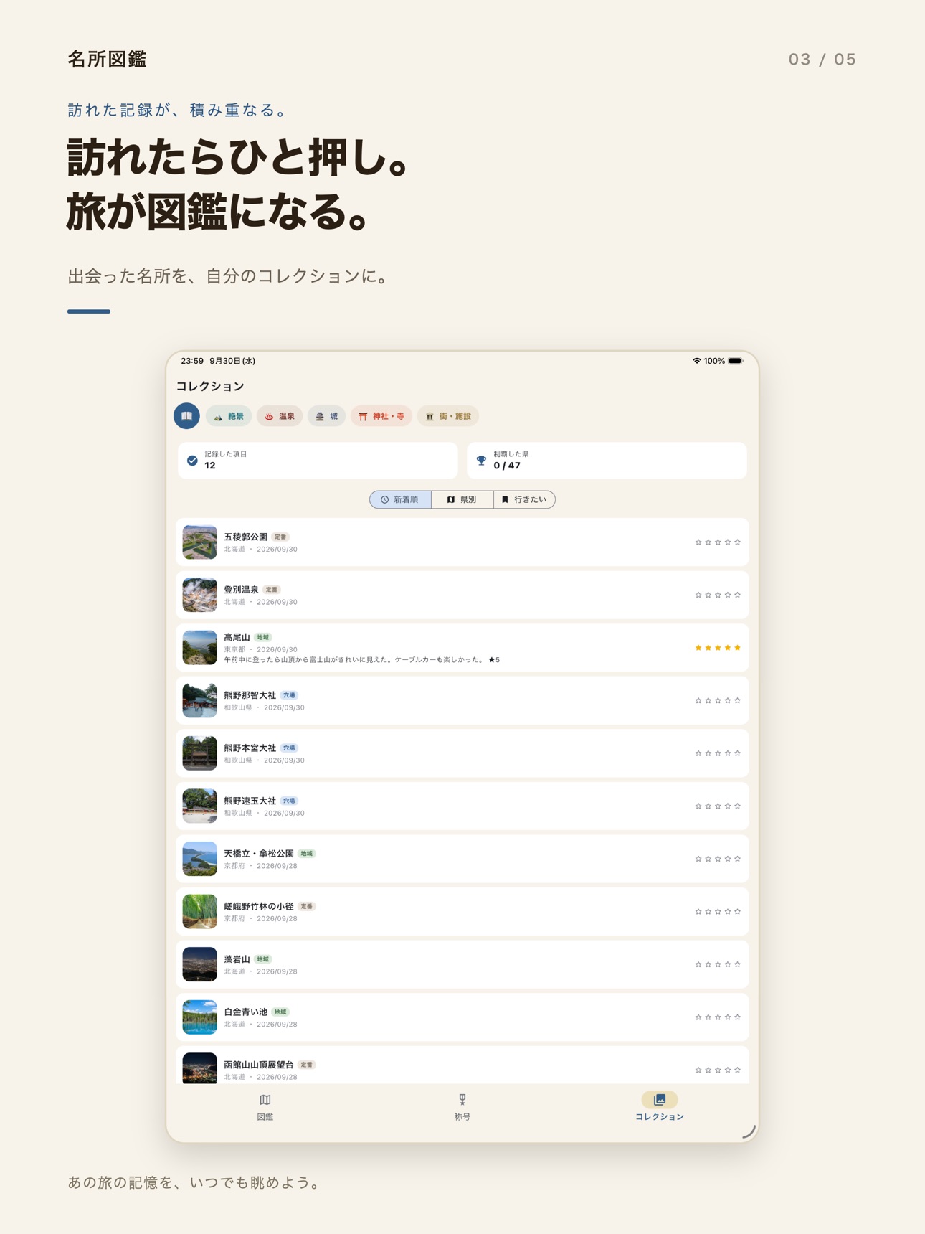Screen dimensions: 925x1234
Task: Open the 称号 titles tab
Action: (x=463, y=1107)
